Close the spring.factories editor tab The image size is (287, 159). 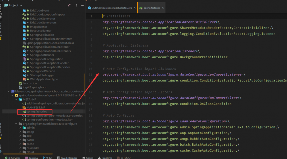pos(163,8)
